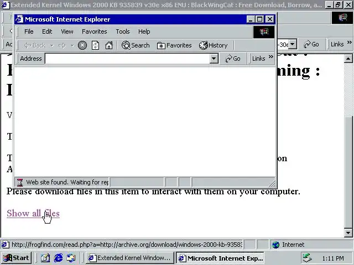Click the 'Web site found' status text
The height and width of the screenshot is (265, 354).
pyautogui.click(x=67, y=182)
